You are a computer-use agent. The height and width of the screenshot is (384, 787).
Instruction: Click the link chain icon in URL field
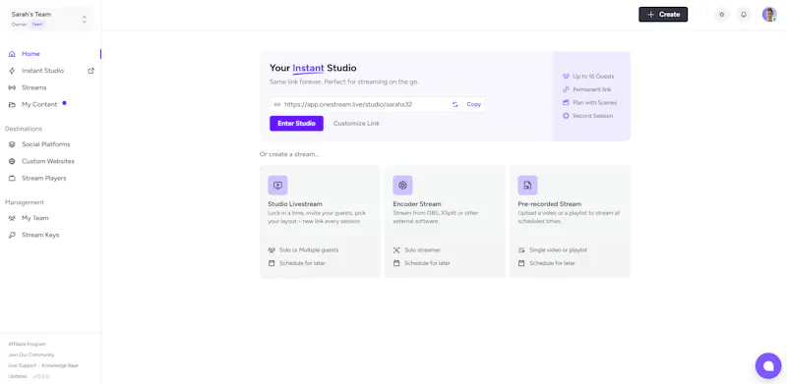[277, 105]
